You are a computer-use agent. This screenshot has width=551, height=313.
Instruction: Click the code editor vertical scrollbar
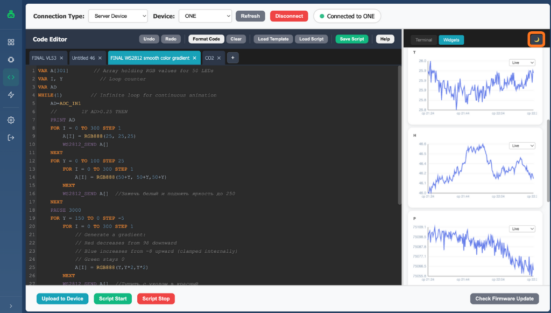[399, 135]
